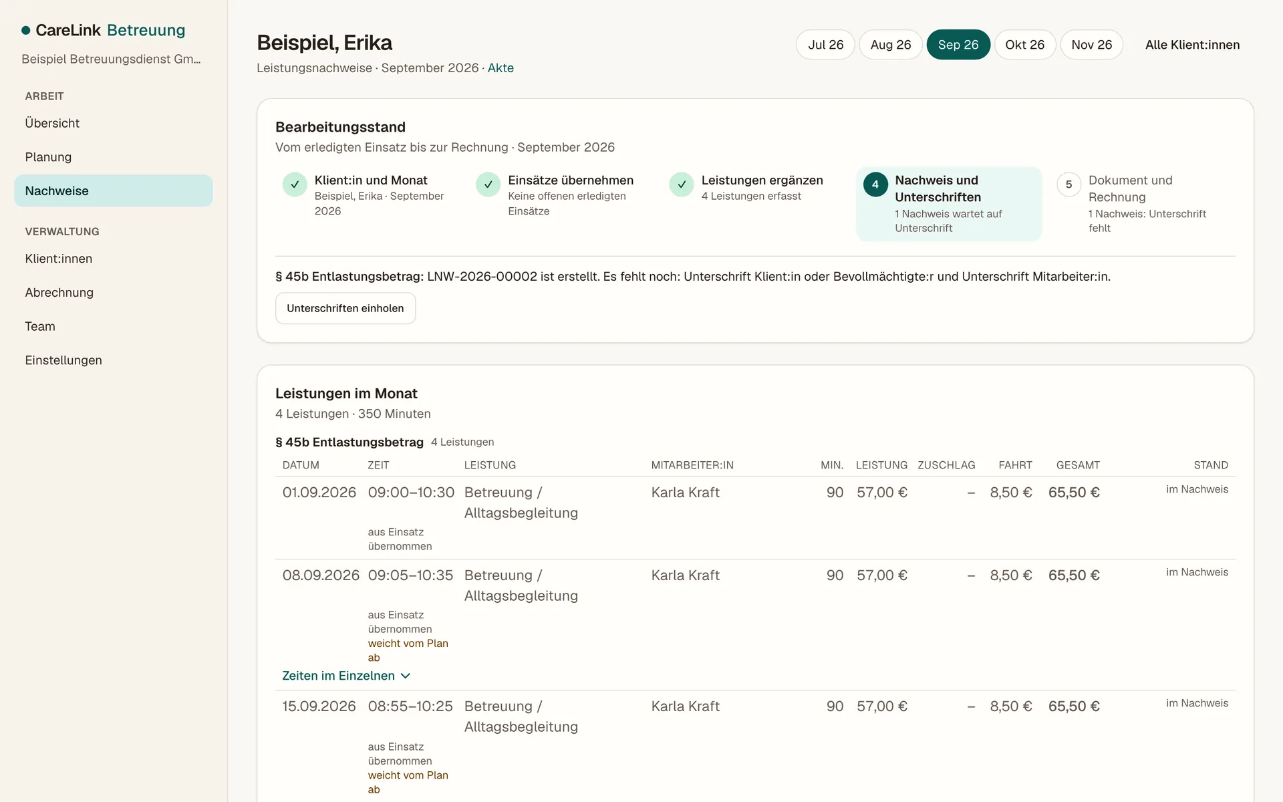Click the § 45b Entlastungsbetrag group heading
The image size is (1283, 802).
click(349, 442)
